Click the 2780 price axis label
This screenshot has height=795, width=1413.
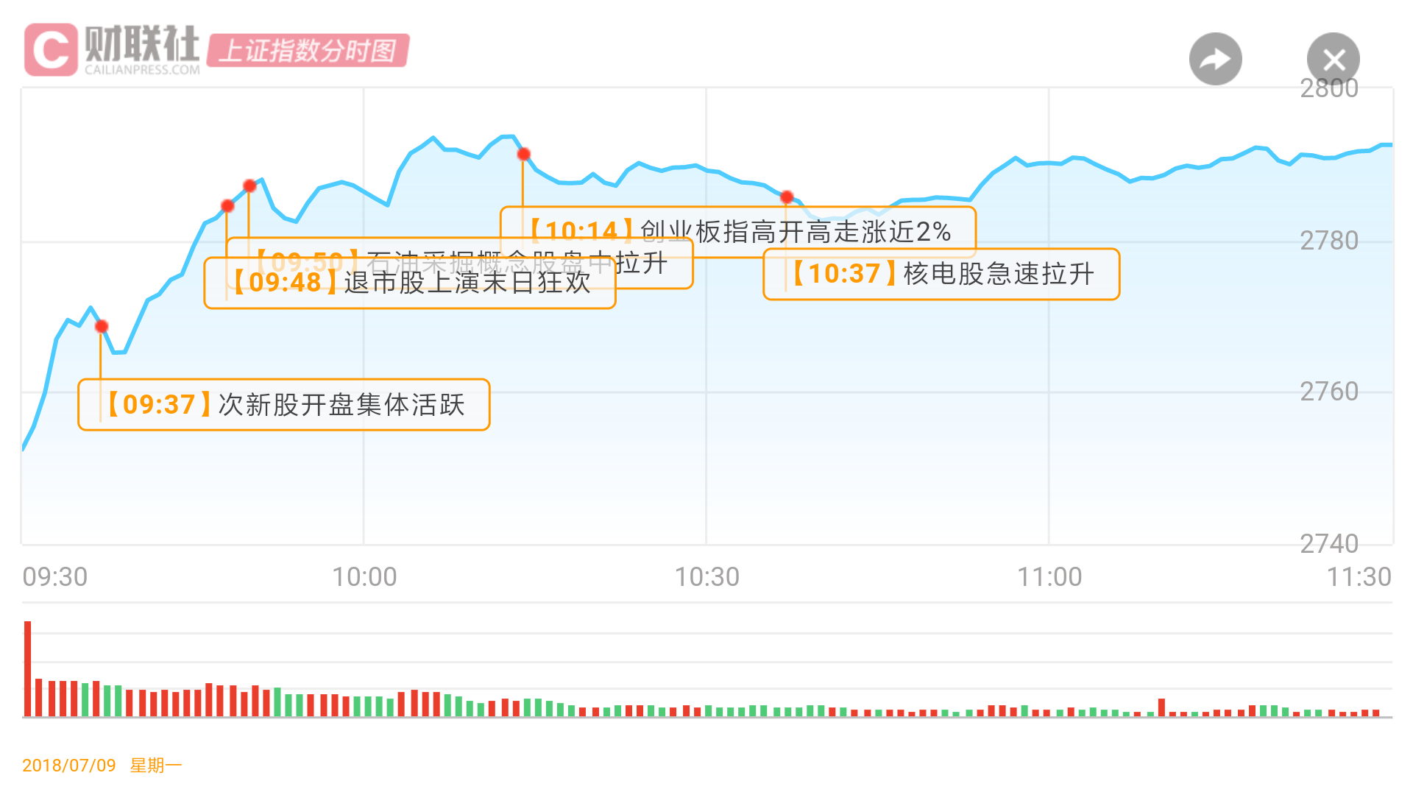(x=1328, y=241)
